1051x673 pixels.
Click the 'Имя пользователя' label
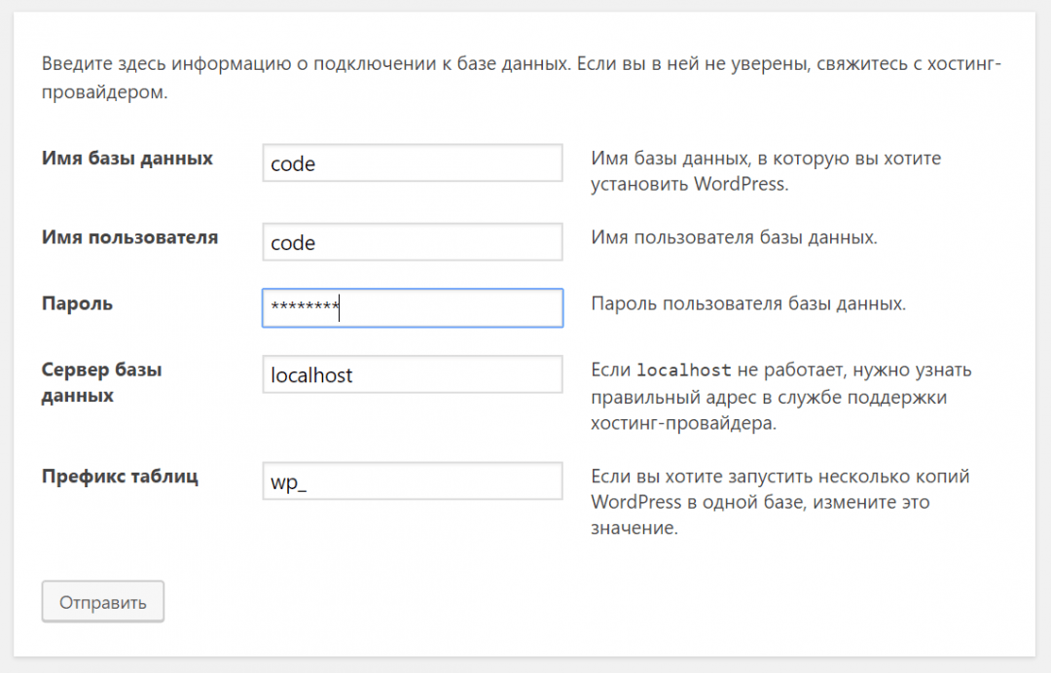(x=129, y=237)
